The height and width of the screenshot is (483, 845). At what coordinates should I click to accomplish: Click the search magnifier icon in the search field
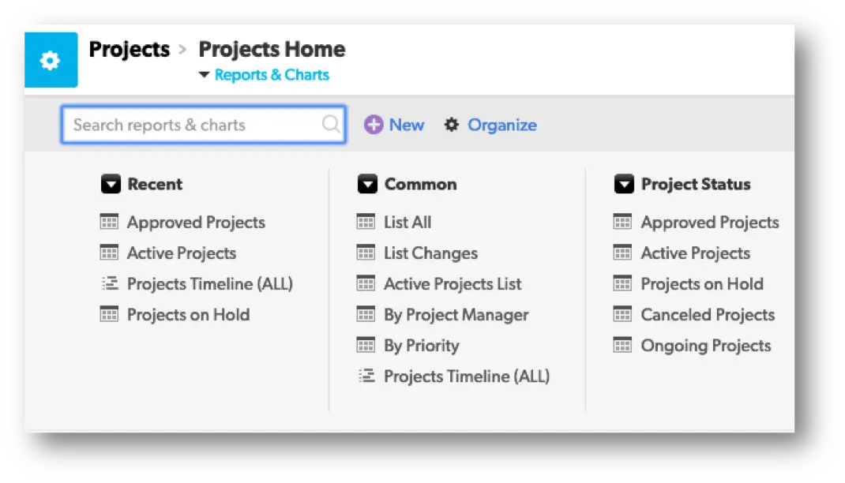point(331,124)
